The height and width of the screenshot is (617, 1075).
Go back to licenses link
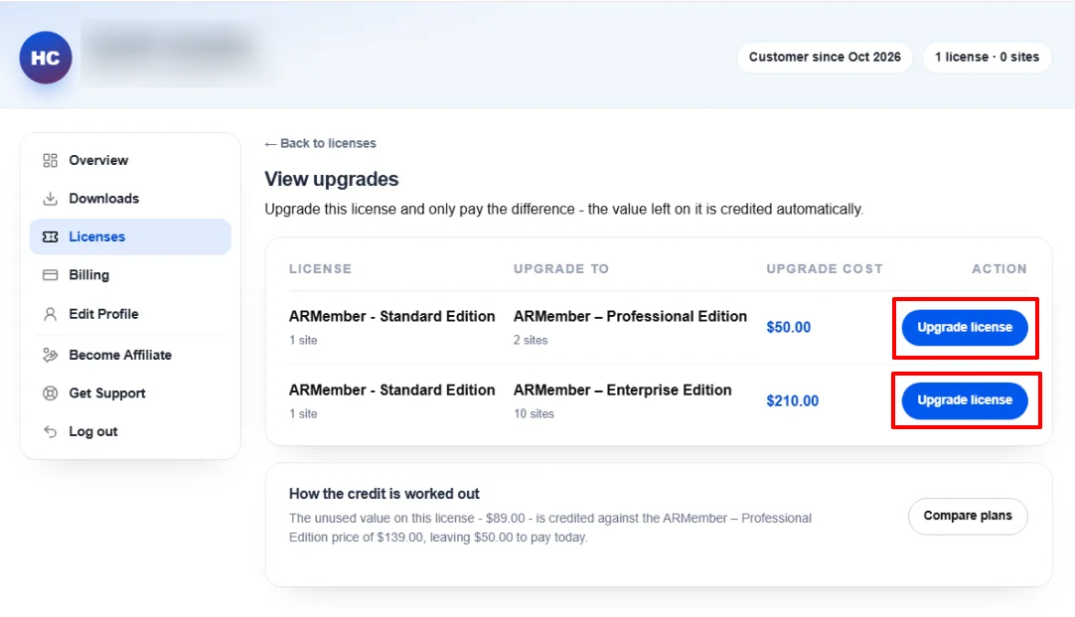(x=320, y=143)
